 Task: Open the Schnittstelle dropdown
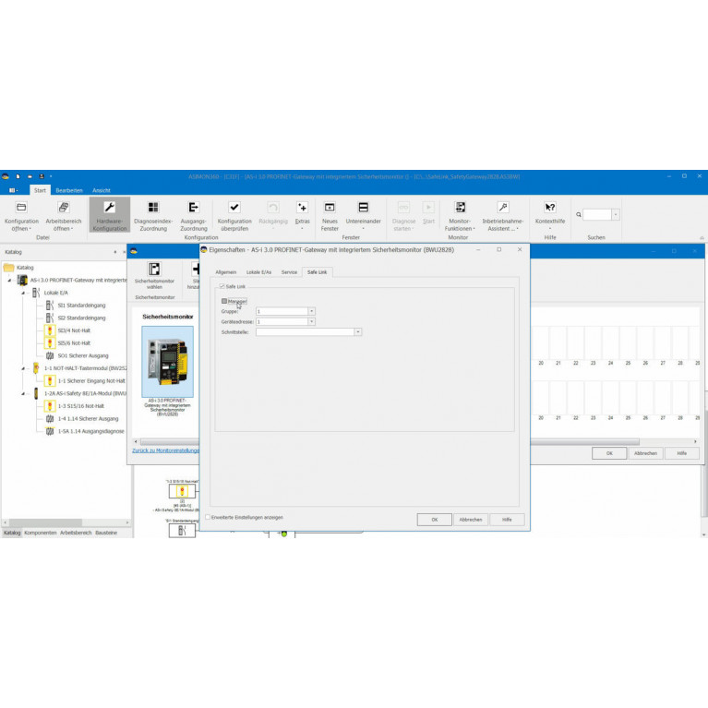tap(358, 332)
